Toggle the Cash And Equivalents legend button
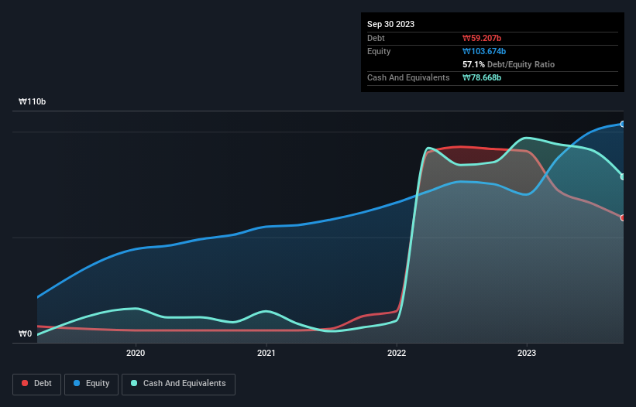The image size is (636, 407). pyautogui.click(x=178, y=384)
